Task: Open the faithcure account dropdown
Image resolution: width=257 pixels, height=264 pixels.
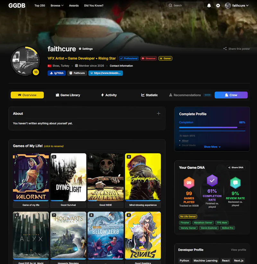Action: pos(240,5)
